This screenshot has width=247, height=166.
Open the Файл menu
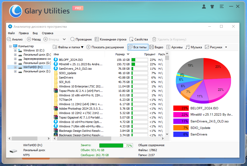click(x=11, y=33)
